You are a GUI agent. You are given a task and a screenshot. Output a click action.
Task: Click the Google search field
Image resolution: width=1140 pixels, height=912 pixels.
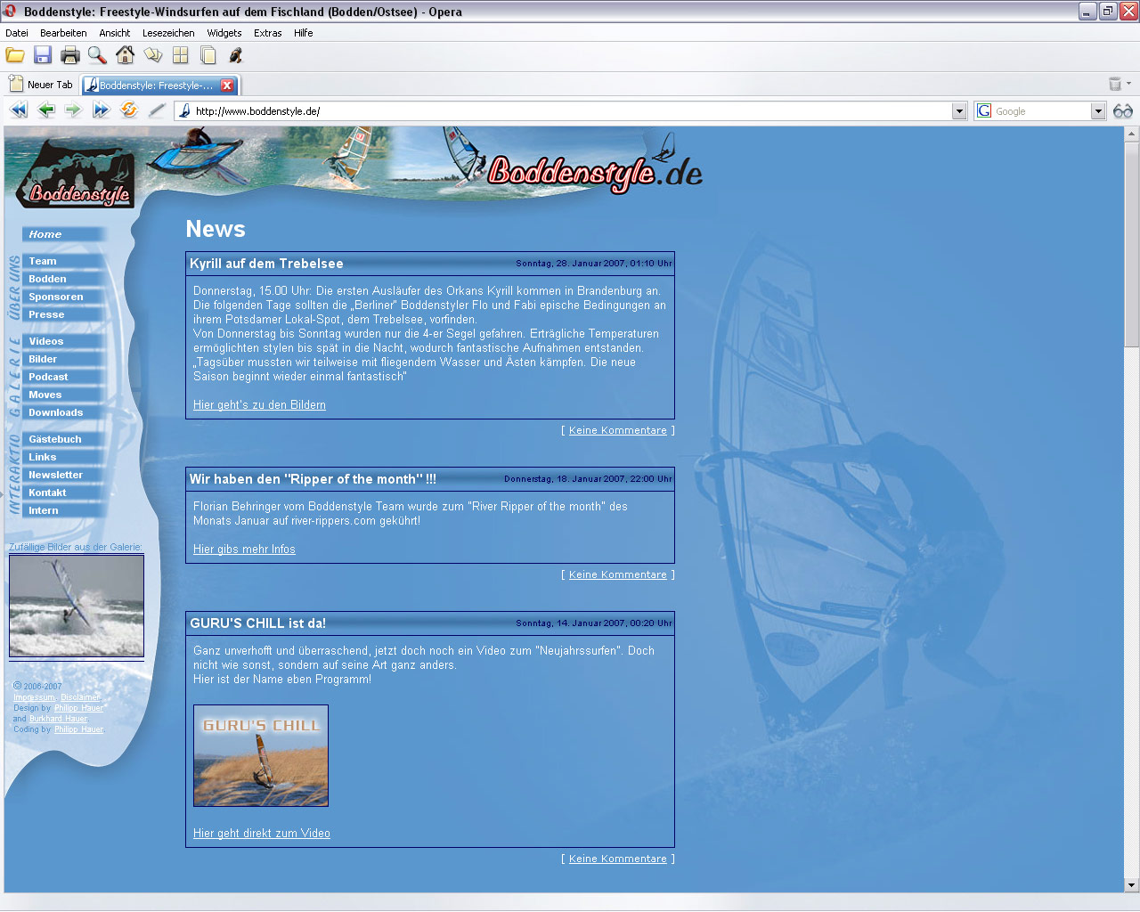[x=1041, y=111]
